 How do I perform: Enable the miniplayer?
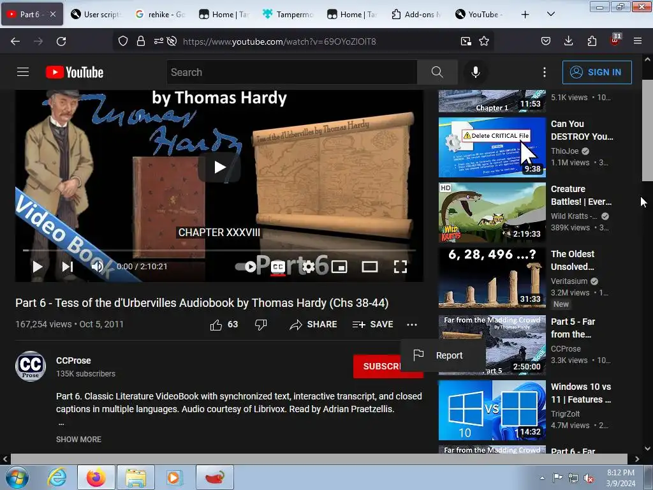[x=339, y=267]
